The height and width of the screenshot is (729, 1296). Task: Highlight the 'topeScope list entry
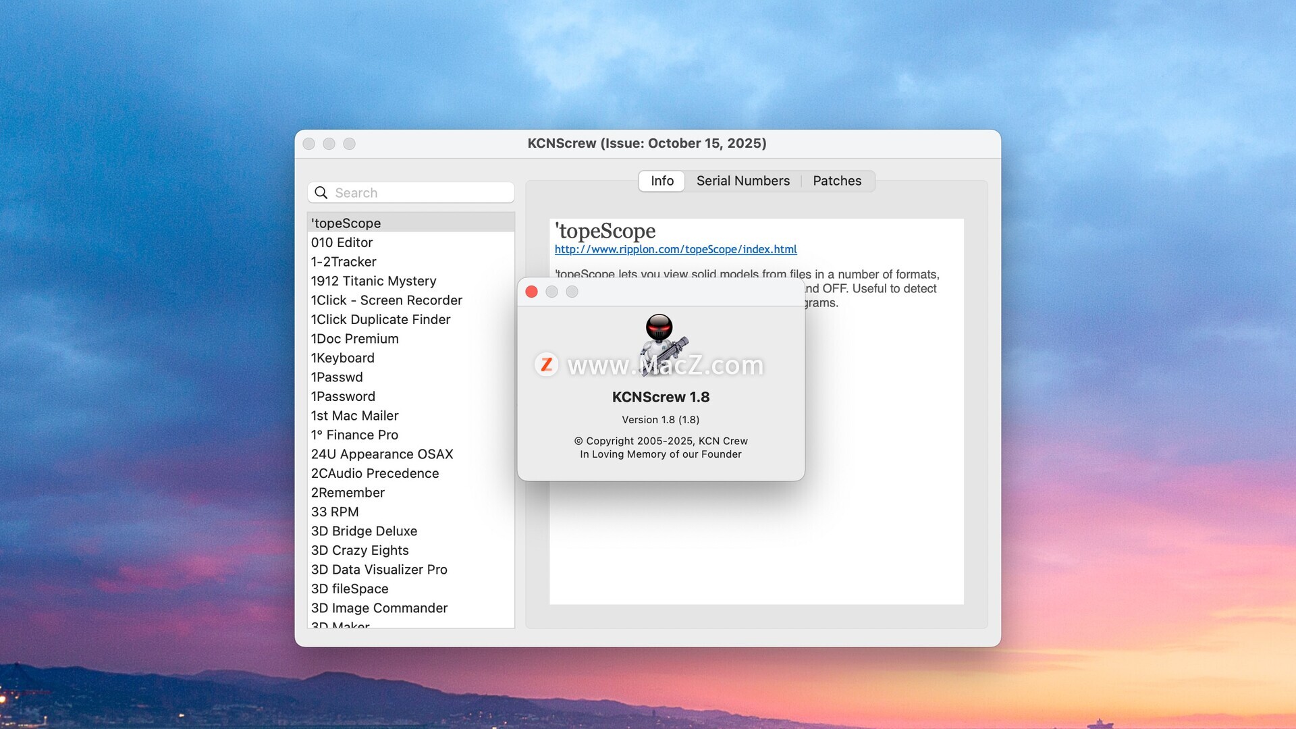pyautogui.click(x=346, y=223)
